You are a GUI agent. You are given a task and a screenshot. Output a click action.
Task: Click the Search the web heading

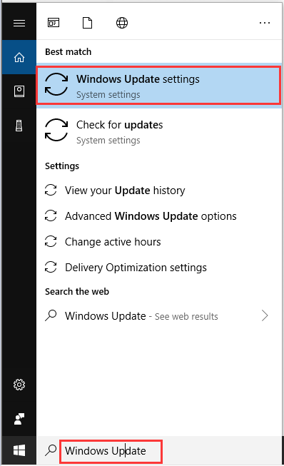(77, 292)
